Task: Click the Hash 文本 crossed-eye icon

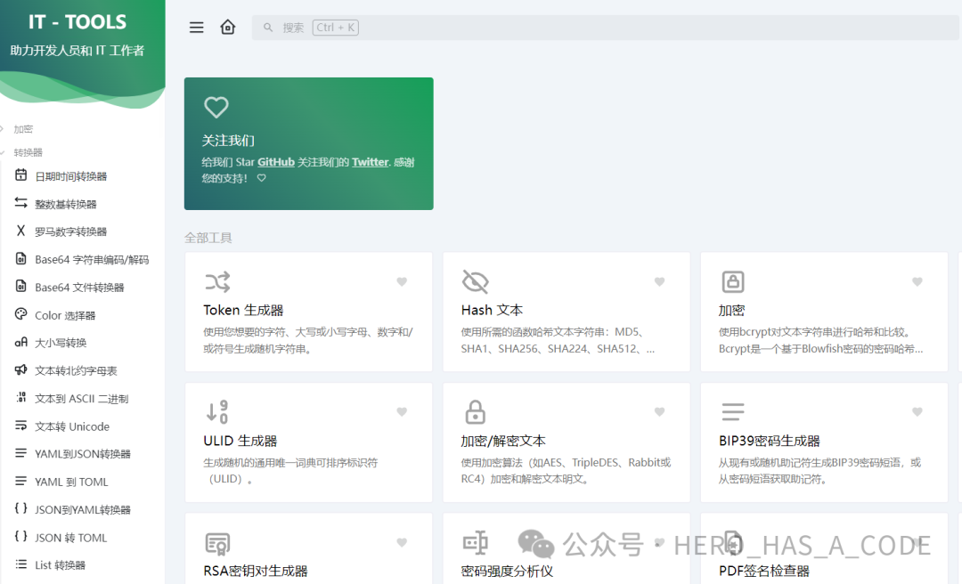Action: click(476, 282)
